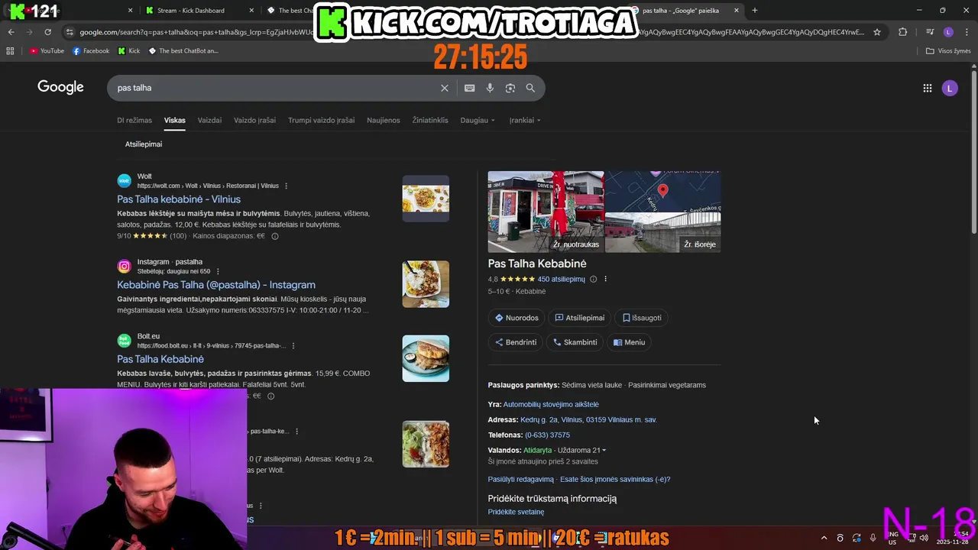The image size is (978, 550).
Task: Click the Išsaugoti save button
Action: pyautogui.click(x=642, y=318)
